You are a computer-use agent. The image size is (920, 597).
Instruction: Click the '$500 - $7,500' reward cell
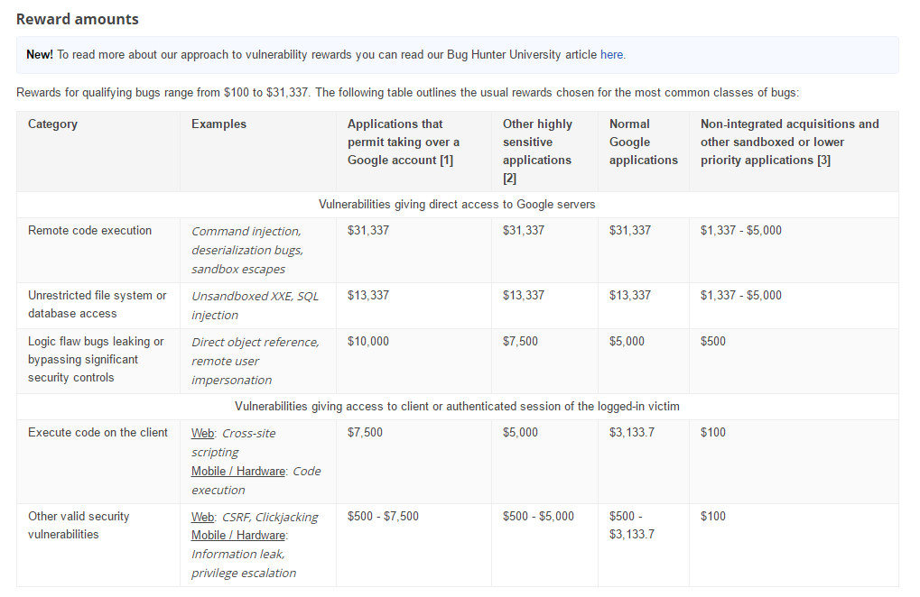point(383,517)
